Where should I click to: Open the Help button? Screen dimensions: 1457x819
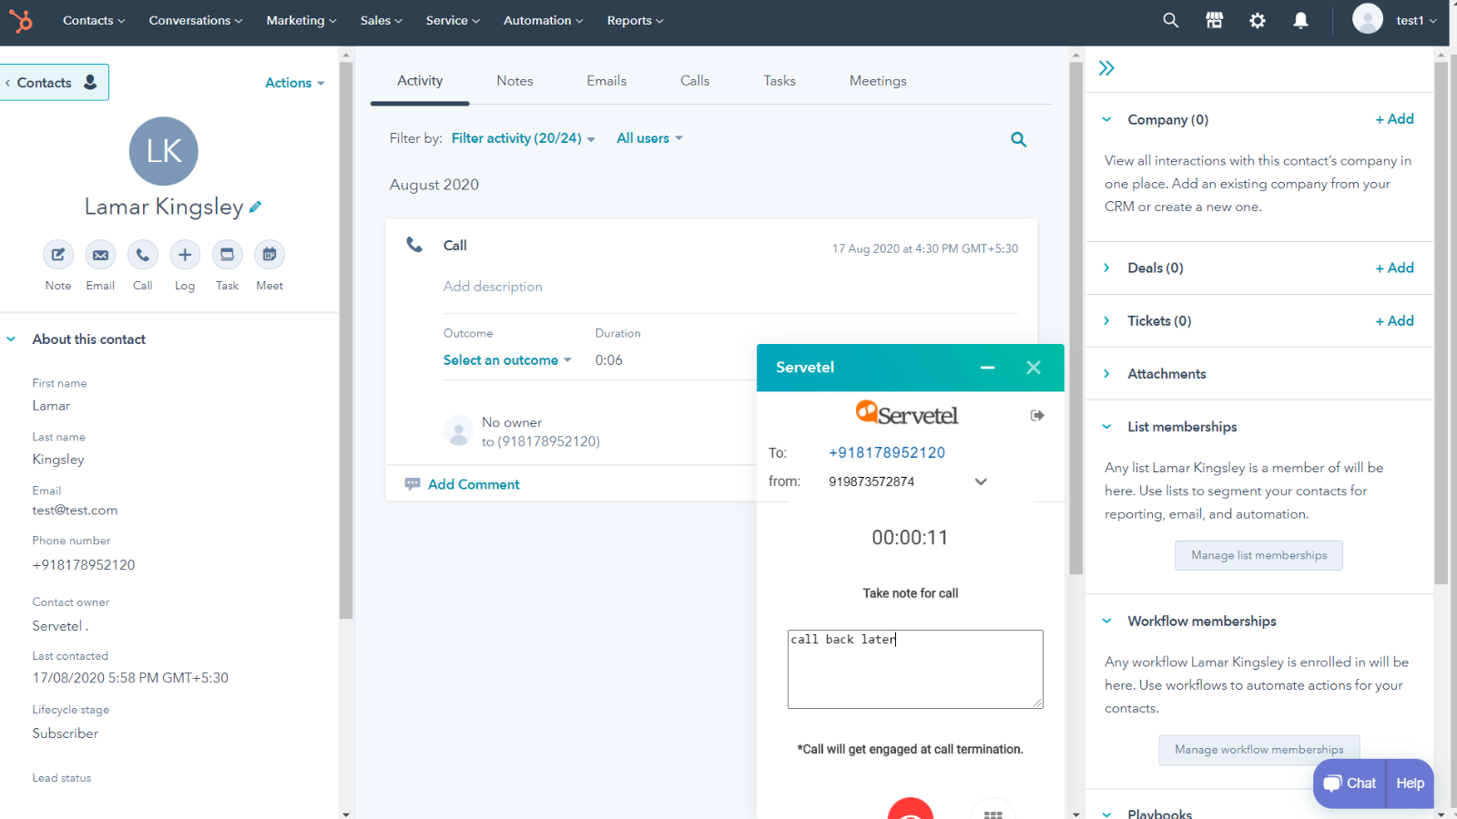(1410, 784)
